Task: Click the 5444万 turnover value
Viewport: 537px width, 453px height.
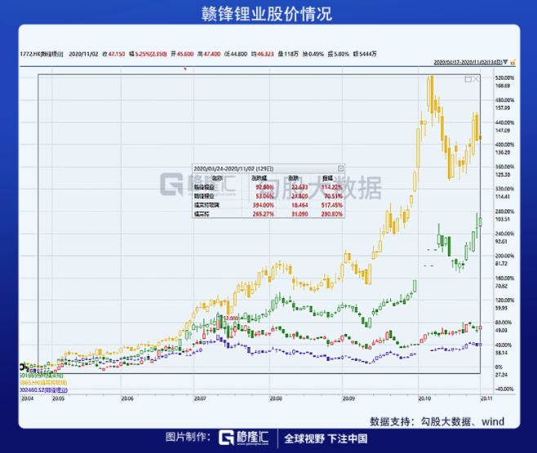Action: (367, 54)
